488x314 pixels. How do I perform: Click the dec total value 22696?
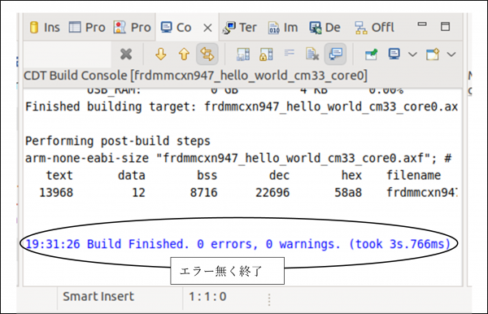click(x=272, y=193)
